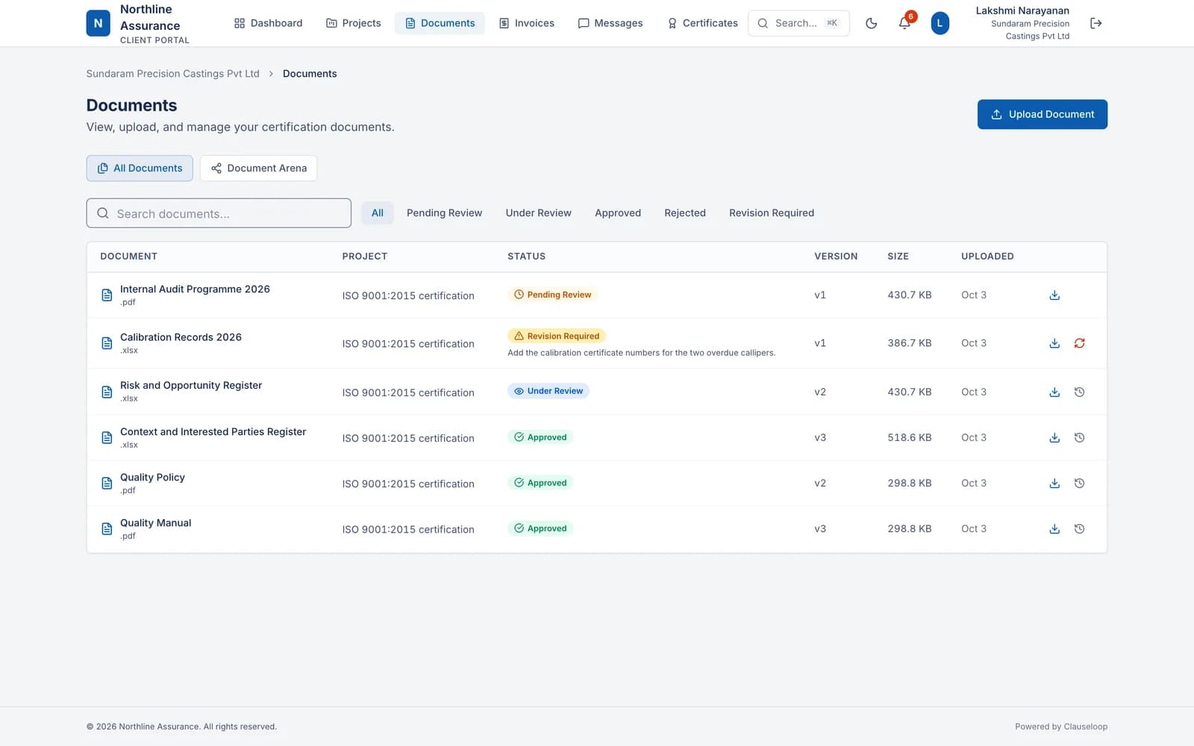Click the calibration certificate revision note
Image resolution: width=1194 pixels, height=746 pixels.
click(x=641, y=353)
